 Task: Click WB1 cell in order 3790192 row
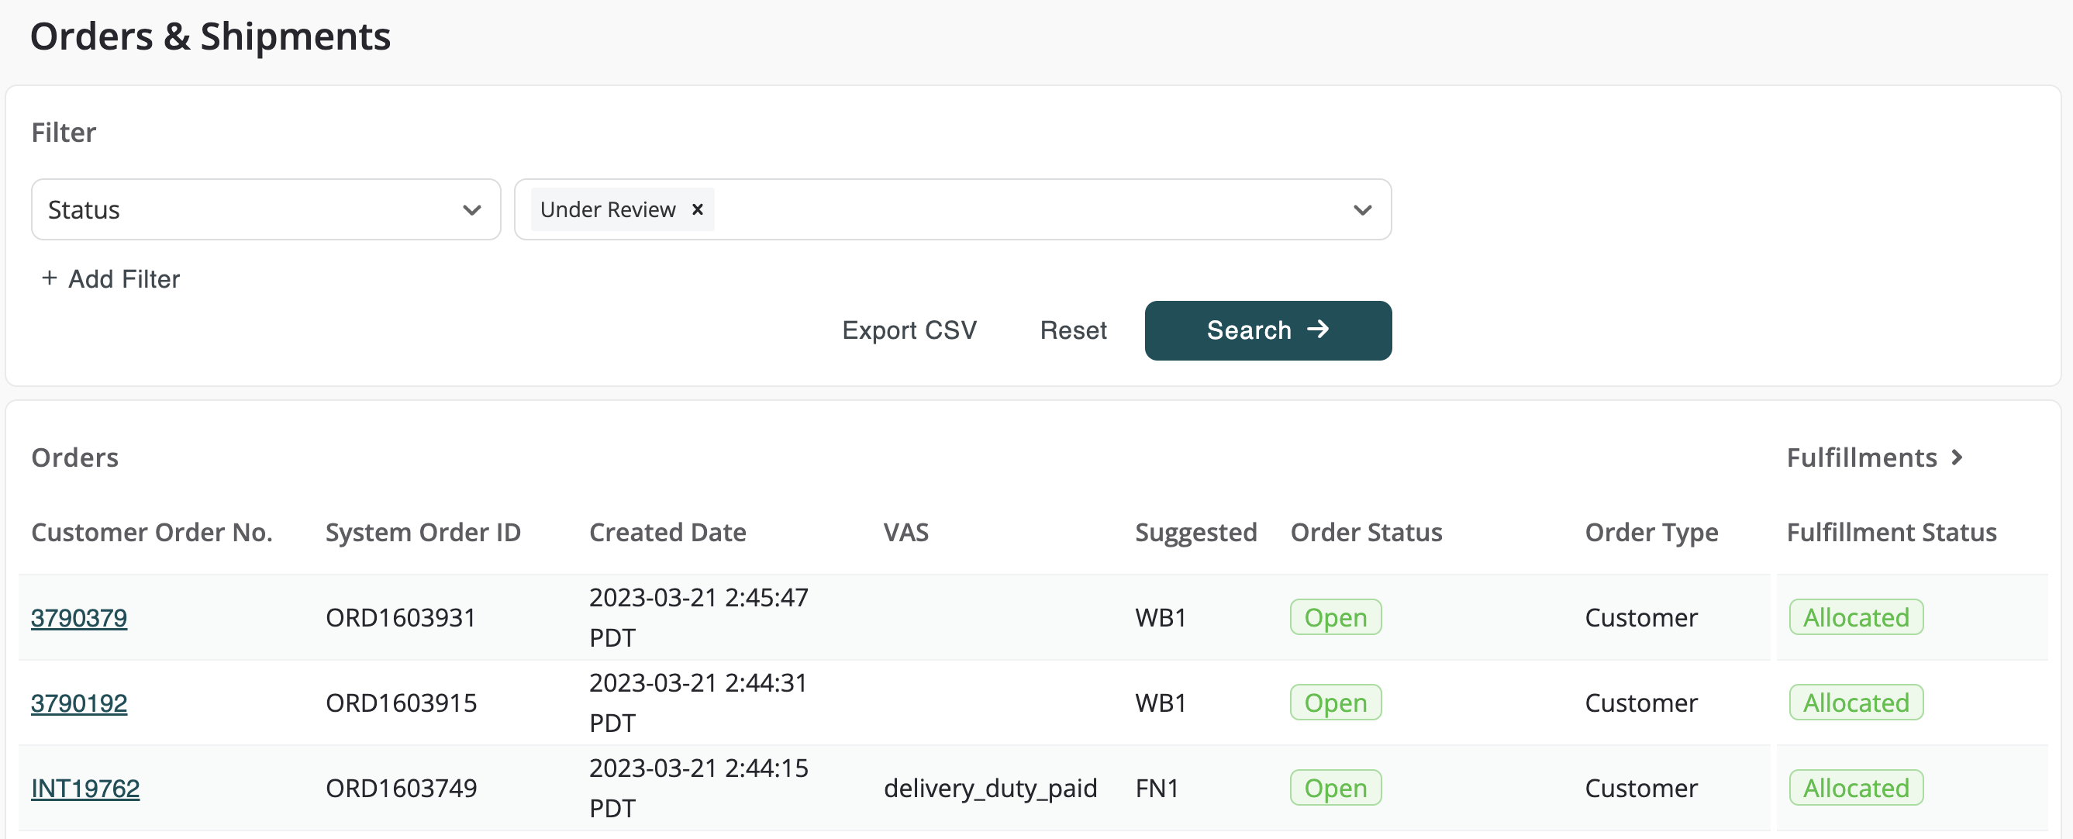point(1160,703)
